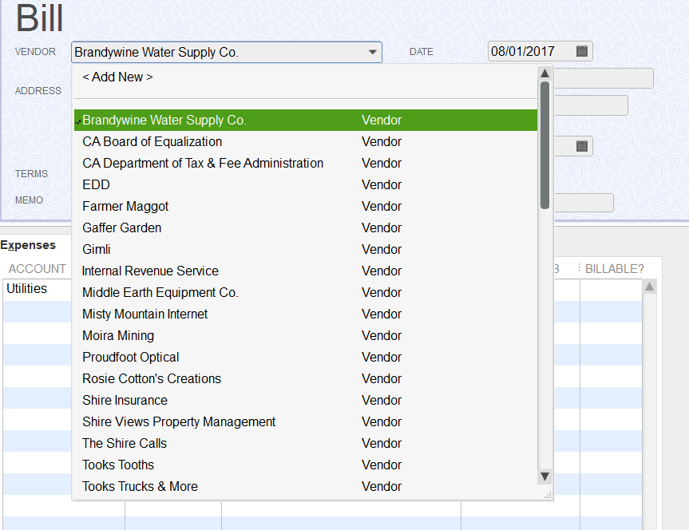The height and width of the screenshot is (530, 689).
Task: Pick CA Department of Tax & Fee Administration
Action: tap(306, 163)
